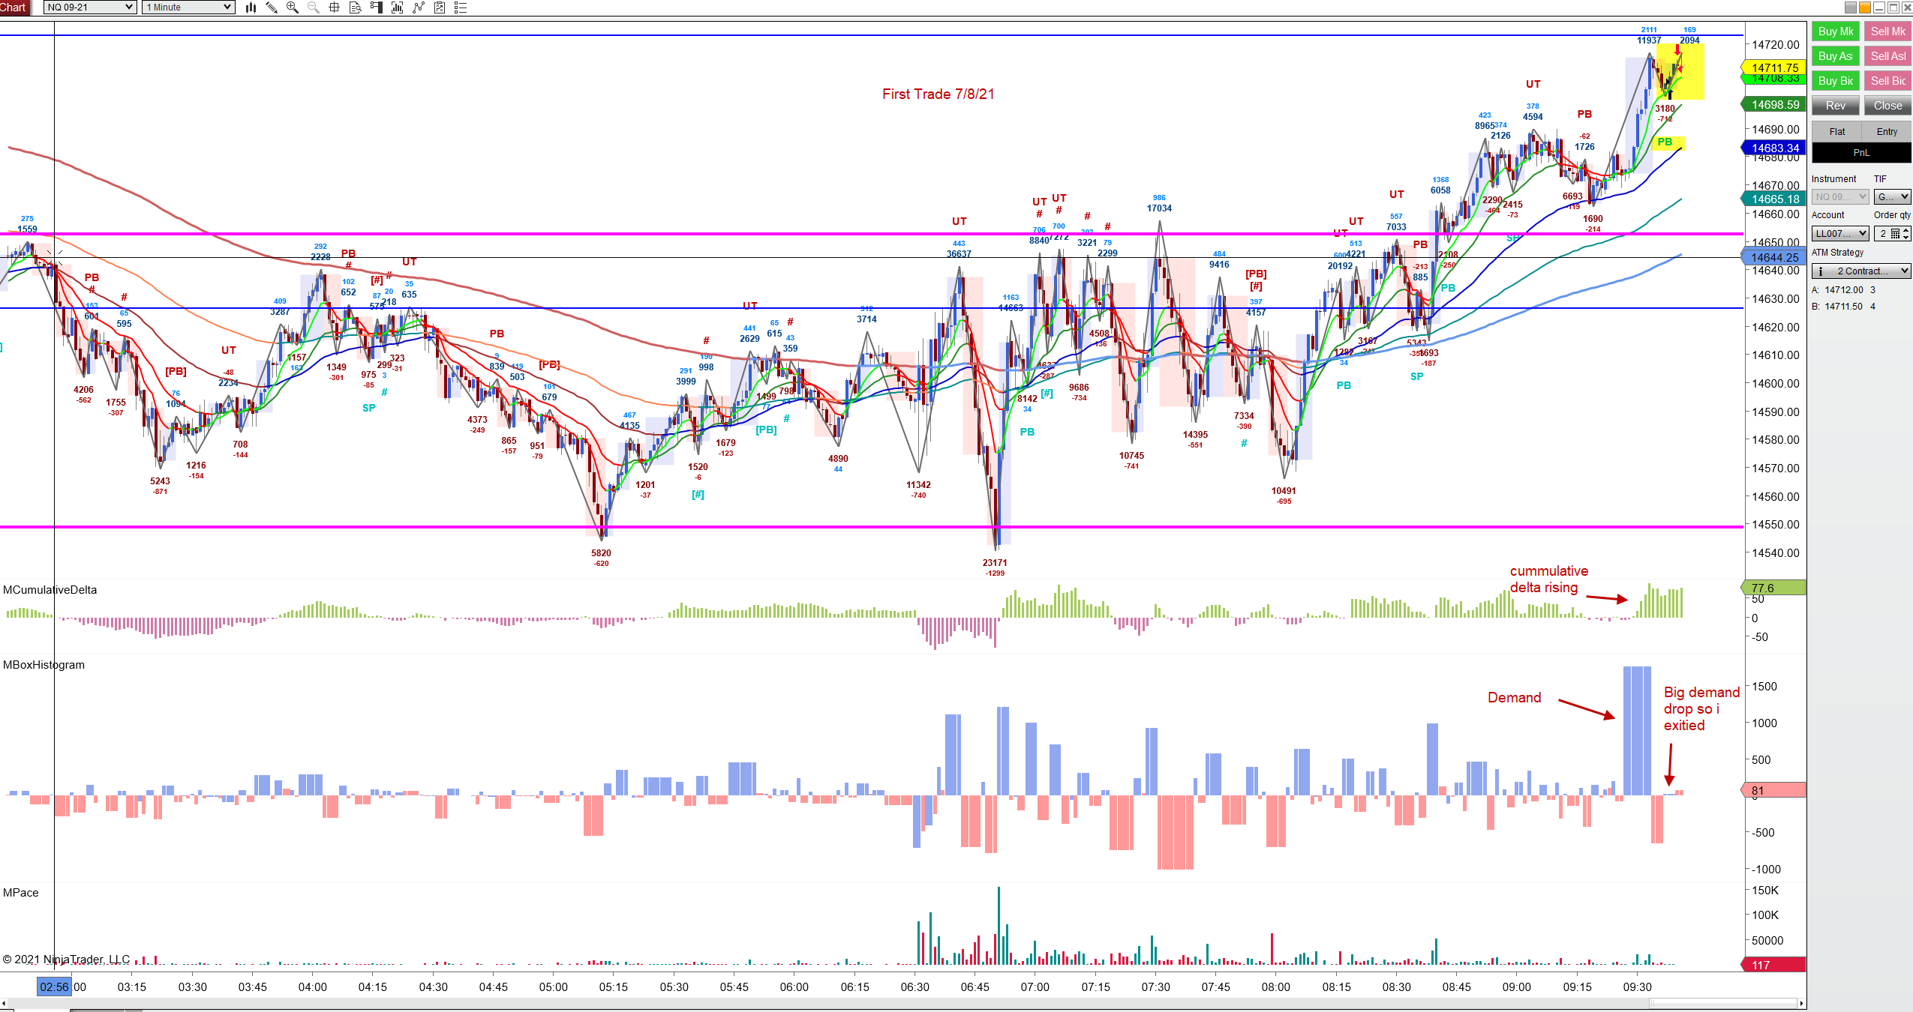Click the Buy Mkt button
The height and width of the screenshot is (1012, 1913).
[x=1836, y=31]
